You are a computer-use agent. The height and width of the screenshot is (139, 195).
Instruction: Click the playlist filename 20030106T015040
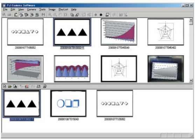[68, 119]
